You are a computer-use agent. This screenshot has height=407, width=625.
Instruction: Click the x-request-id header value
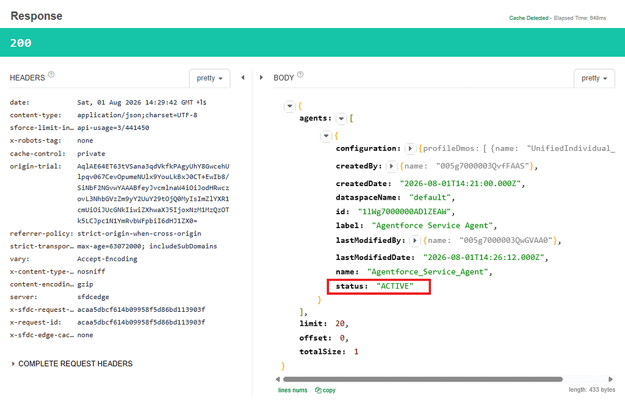point(141,322)
